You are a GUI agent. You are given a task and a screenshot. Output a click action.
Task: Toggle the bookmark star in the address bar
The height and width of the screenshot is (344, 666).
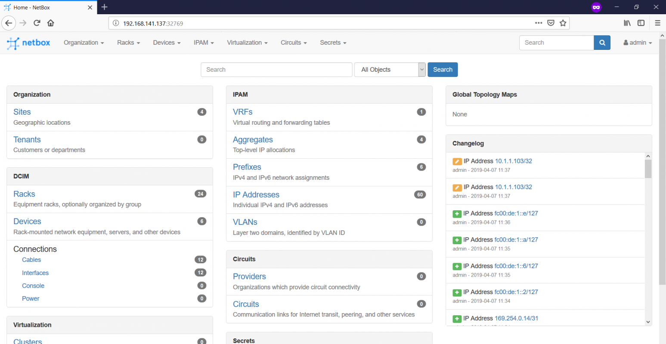[563, 23]
